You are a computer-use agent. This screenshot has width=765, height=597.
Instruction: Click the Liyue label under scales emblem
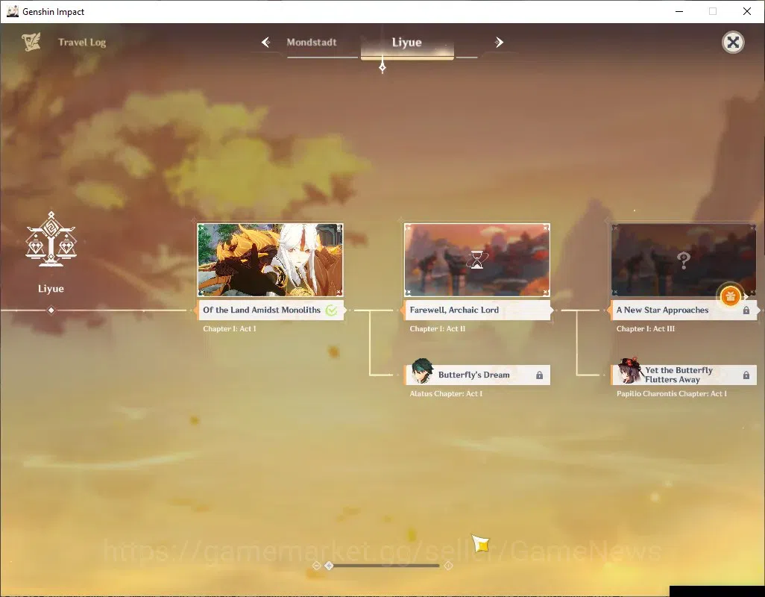pyautogui.click(x=51, y=289)
